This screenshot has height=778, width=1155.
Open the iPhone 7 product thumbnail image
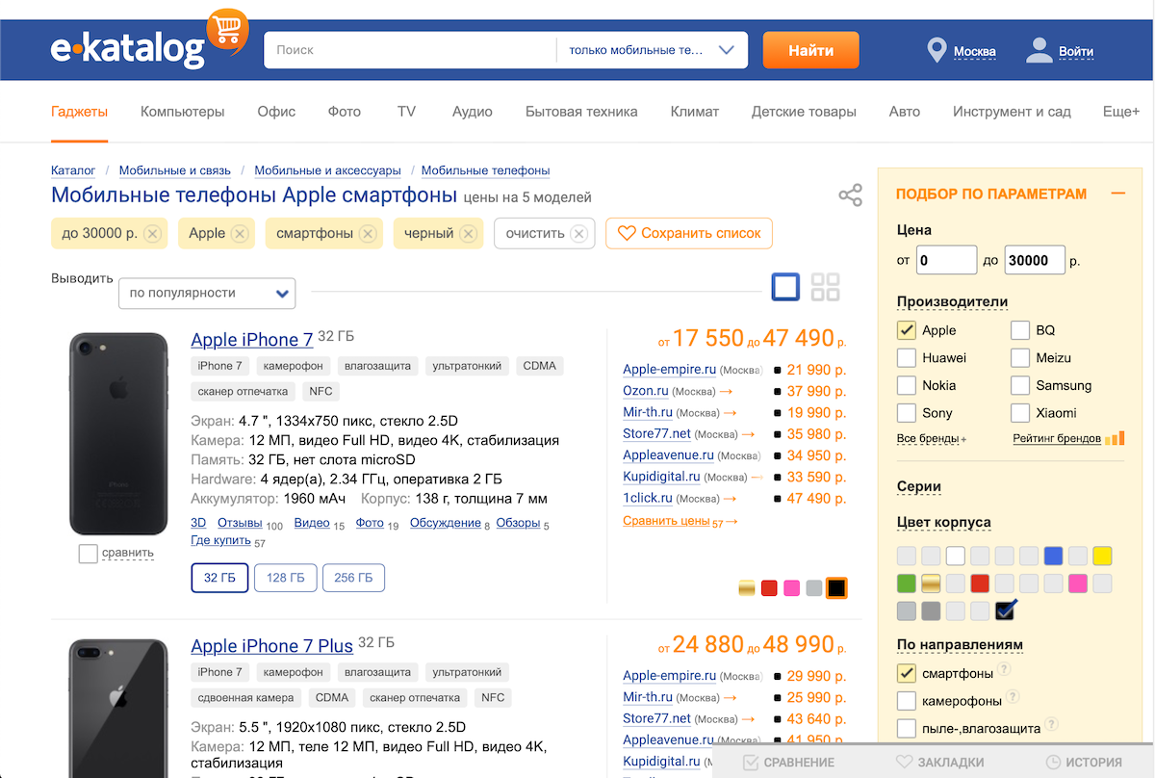(x=118, y=433)
